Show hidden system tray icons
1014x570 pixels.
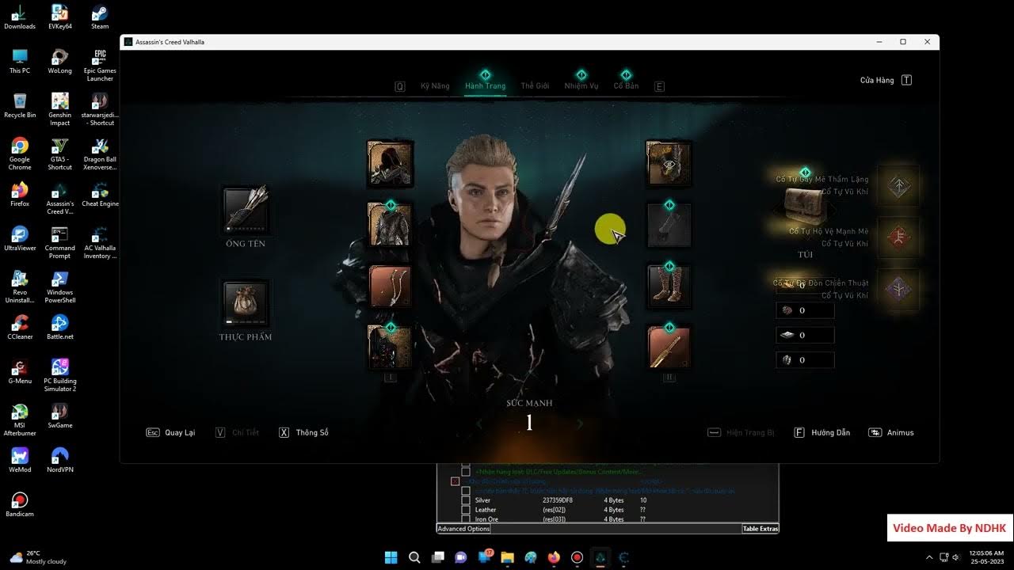929,557
